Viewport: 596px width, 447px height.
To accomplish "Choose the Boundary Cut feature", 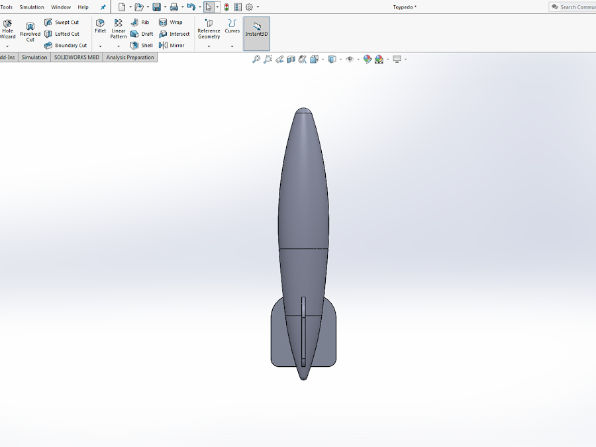I will pyautogui.click(x=66, y=45).
